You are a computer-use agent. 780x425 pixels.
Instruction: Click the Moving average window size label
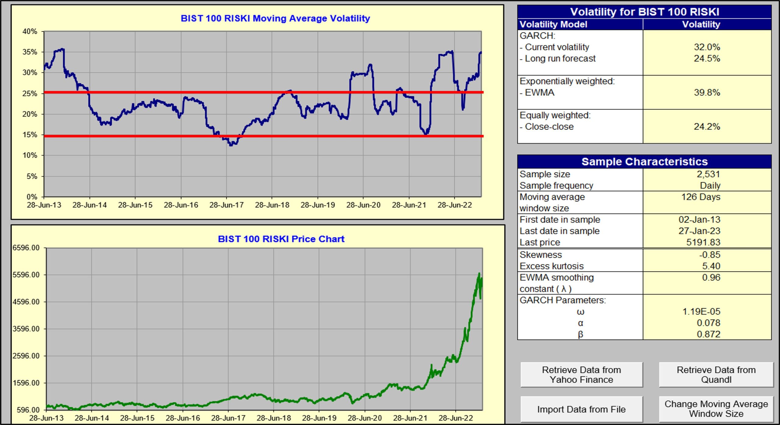552,202
